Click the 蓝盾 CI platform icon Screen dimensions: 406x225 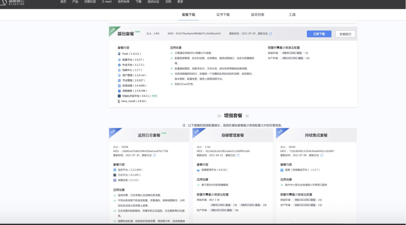tap(282, 170)
